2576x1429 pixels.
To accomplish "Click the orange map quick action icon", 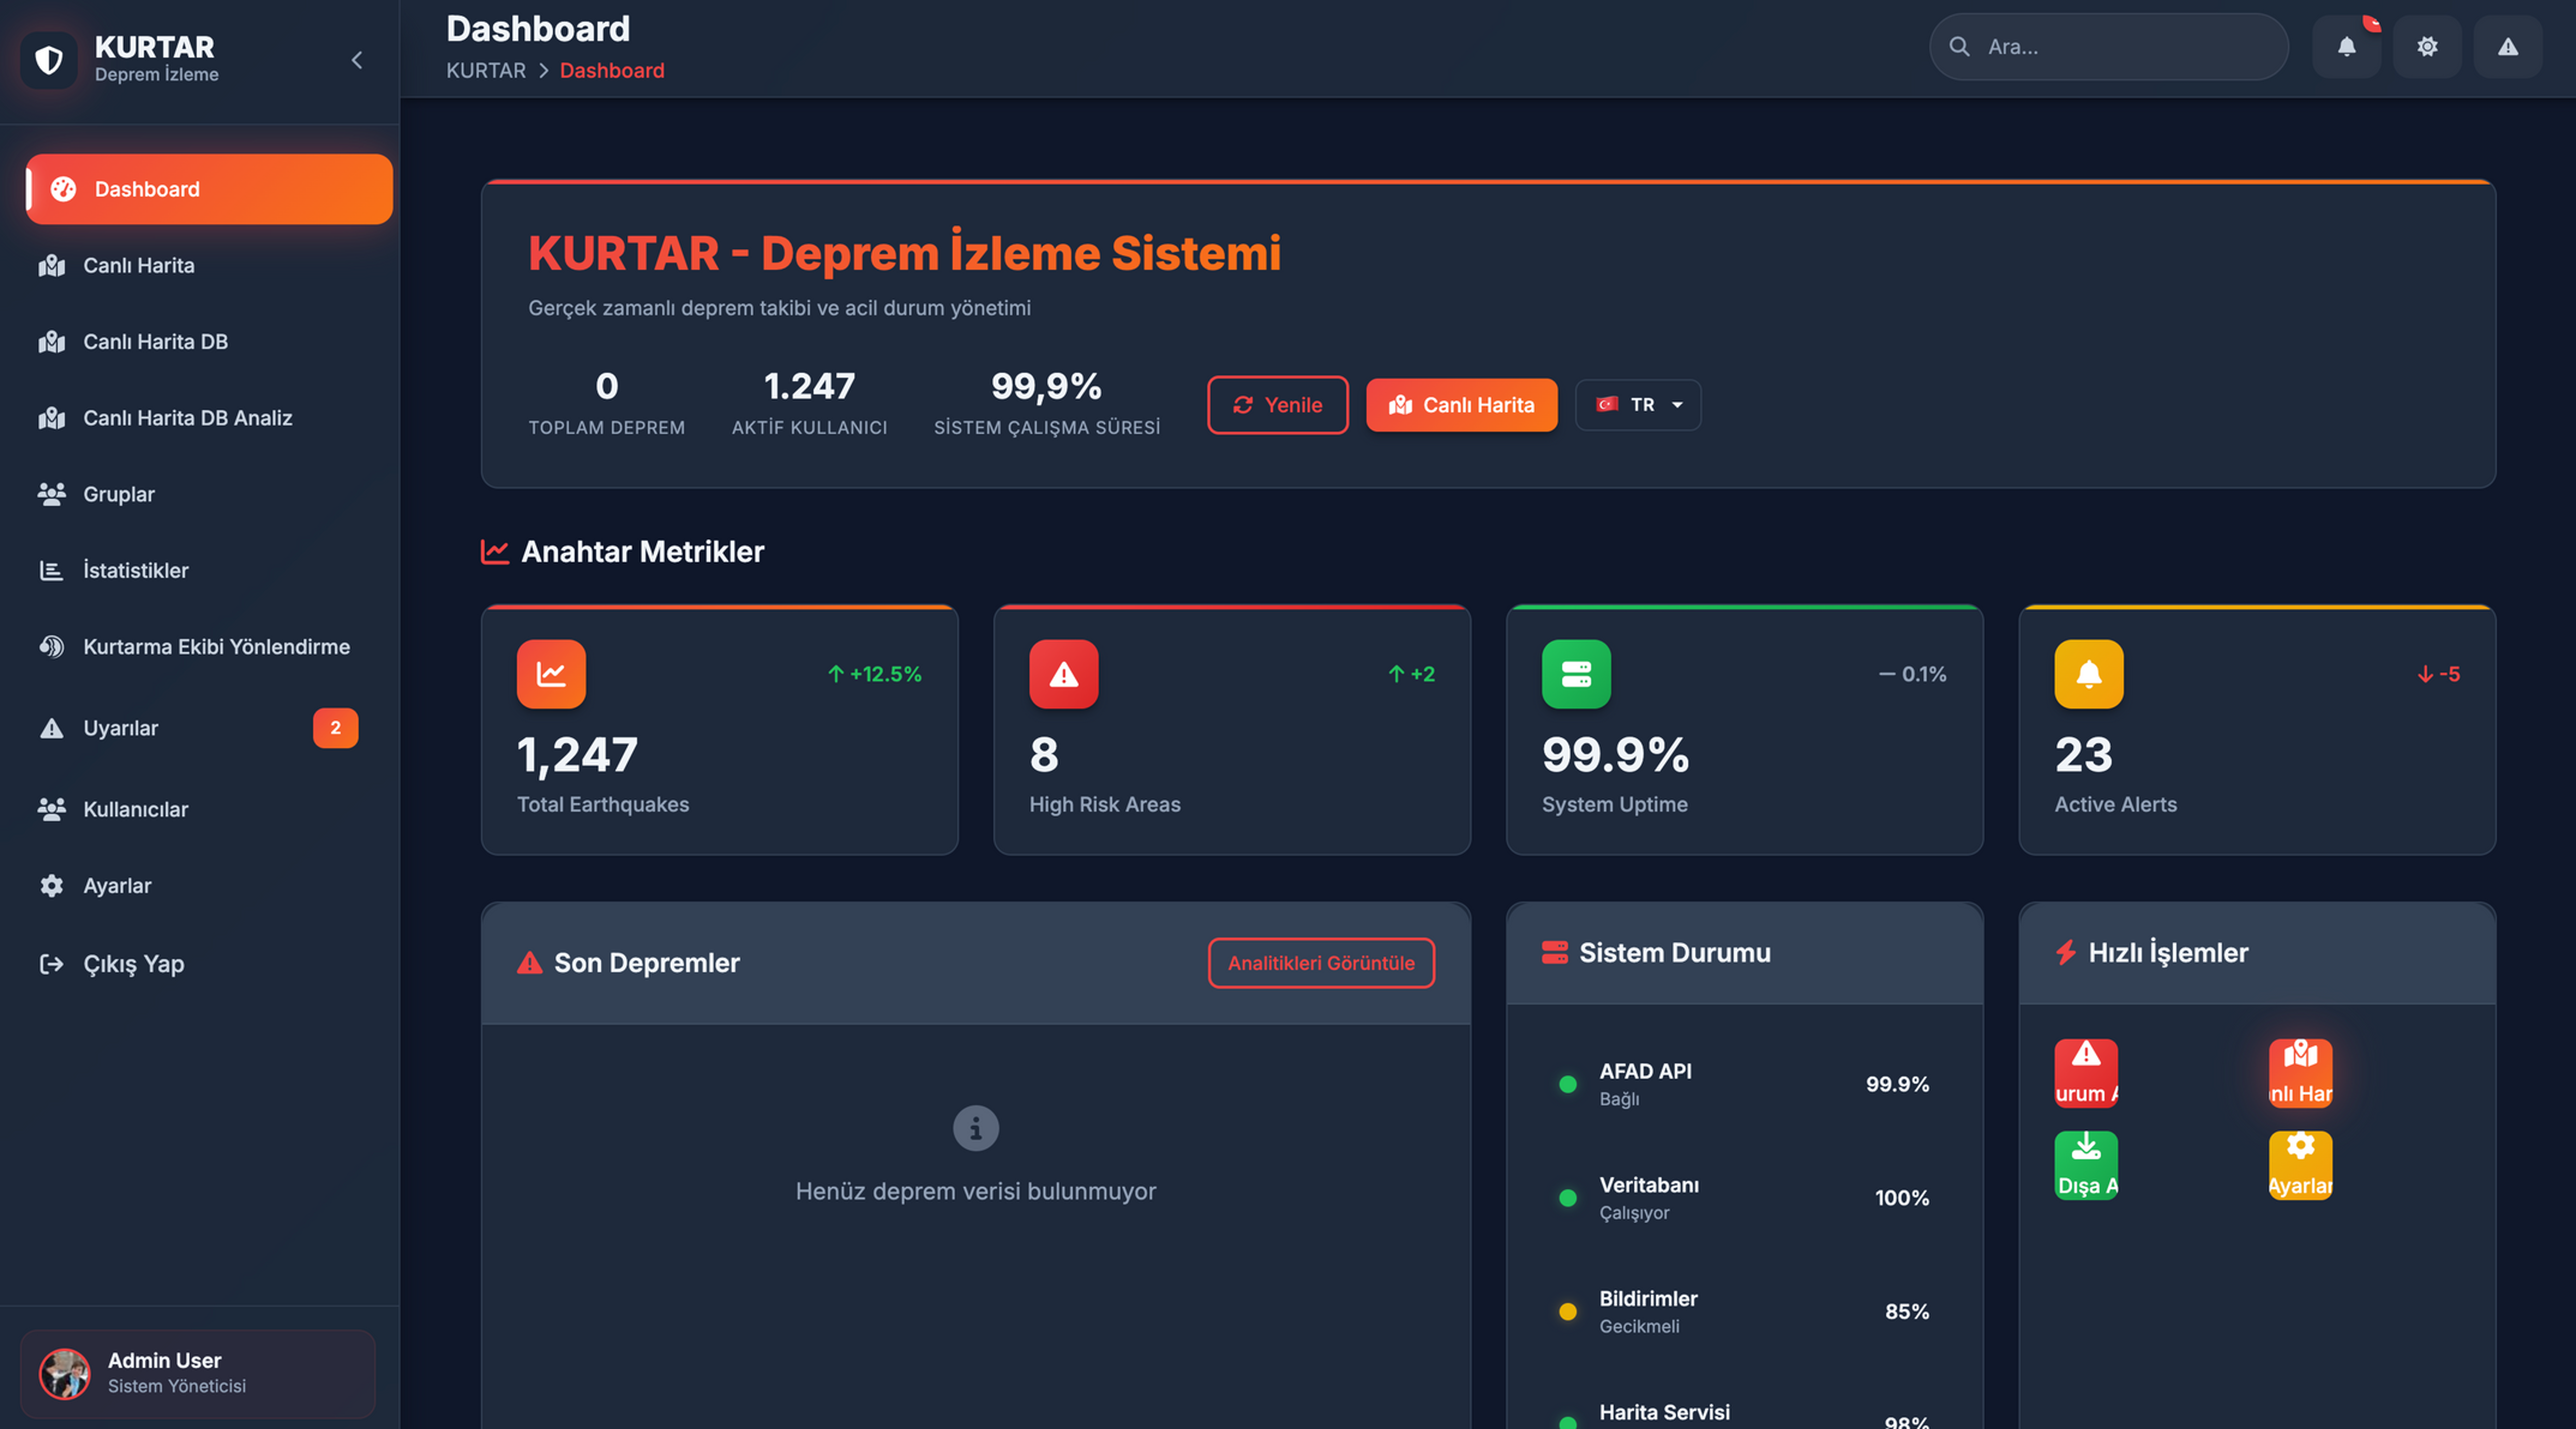I will pos(2300,1072).
